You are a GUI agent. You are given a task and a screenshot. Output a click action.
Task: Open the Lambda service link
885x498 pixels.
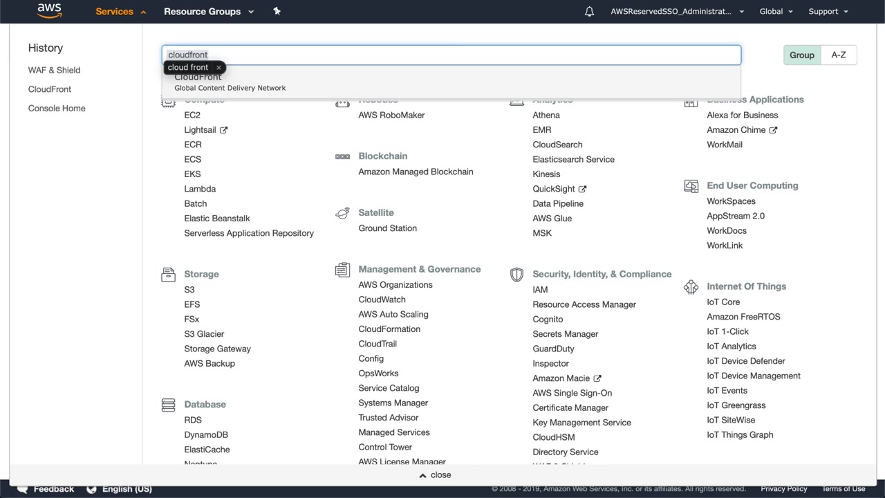(200, 189)
